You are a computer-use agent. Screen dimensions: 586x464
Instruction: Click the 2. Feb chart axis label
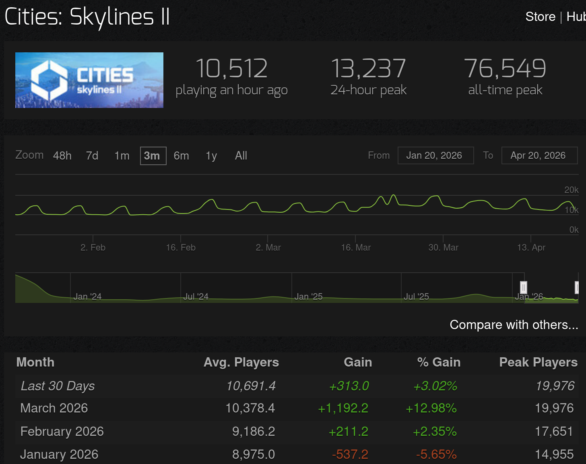coord(93,247)
